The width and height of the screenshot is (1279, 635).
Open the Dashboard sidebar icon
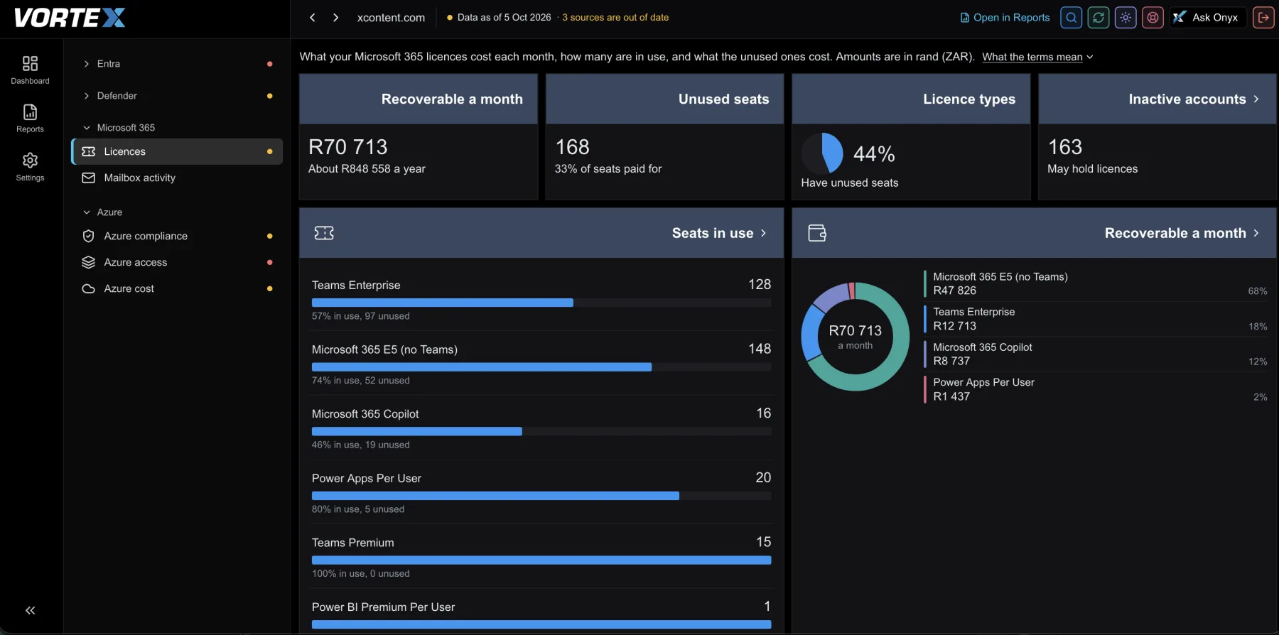point(30,70)
